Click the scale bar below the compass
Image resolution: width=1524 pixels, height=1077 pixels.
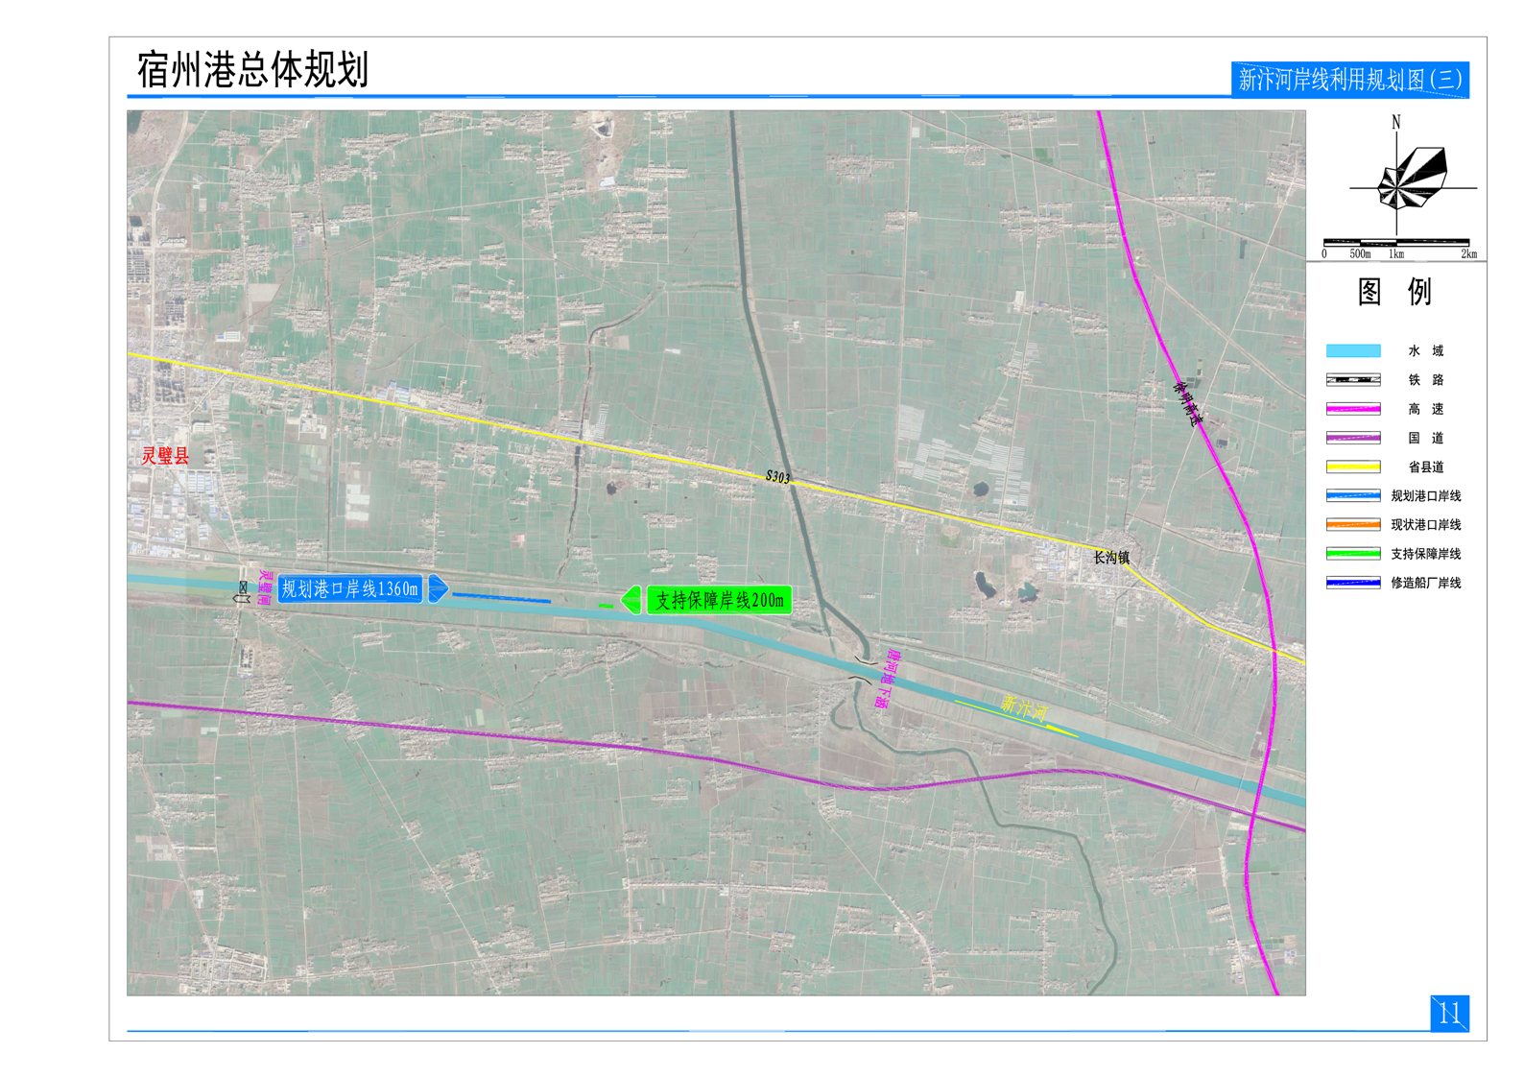[x=1396, y=243]
